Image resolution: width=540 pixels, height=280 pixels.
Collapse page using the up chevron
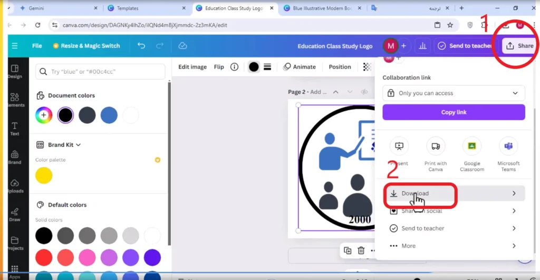tap(335, 92)
